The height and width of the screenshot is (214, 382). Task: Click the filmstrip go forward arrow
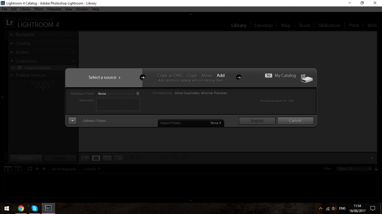pos(44,169)
